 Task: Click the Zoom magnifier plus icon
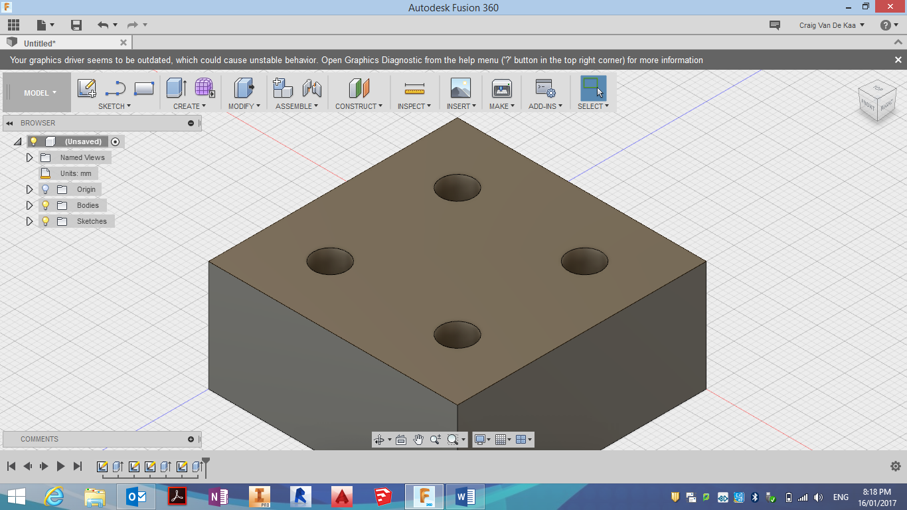click(436, 440)
